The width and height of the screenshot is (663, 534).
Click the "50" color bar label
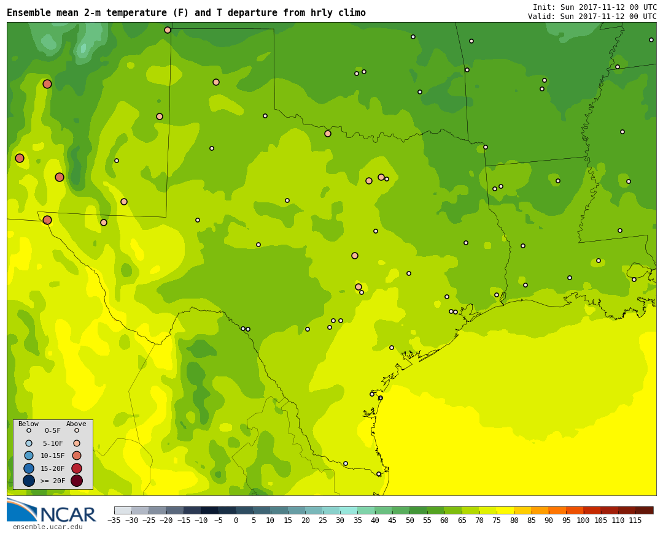409,521
